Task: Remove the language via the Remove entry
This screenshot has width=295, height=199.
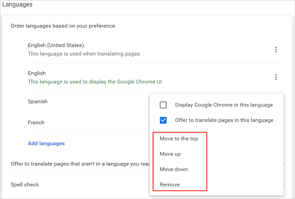Action: coord(170,185)
